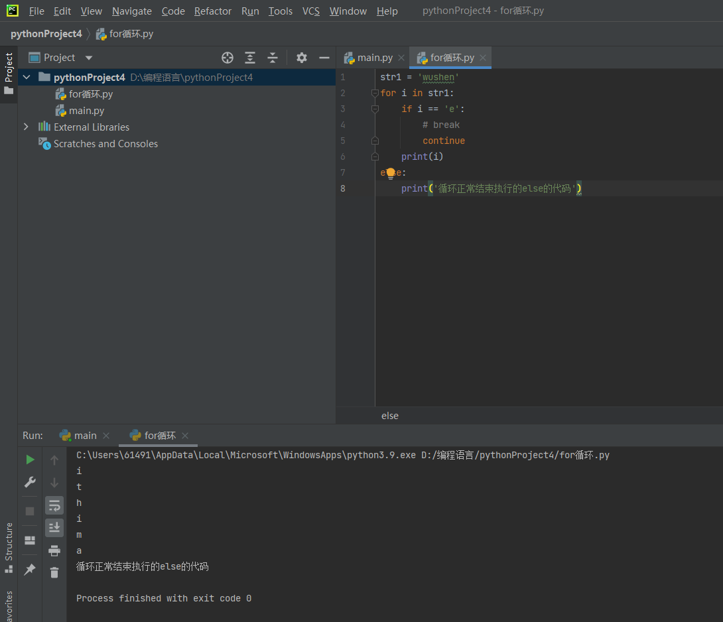The height and width of the screenshot is (622, 723).
Task: Open the File menu
Action: pos(36,11)
